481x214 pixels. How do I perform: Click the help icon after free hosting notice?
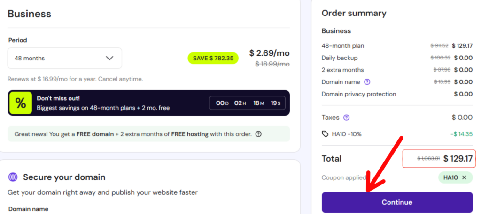[x=258, y=134]
